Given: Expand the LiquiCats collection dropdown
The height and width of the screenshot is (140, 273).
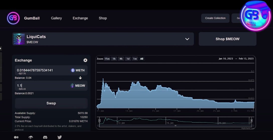Looking at the screenshot, I should [x=187, y=39].
